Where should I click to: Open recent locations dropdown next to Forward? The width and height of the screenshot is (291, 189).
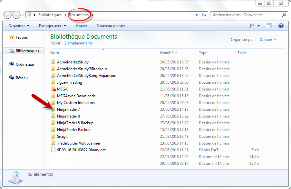click(23, 15)
